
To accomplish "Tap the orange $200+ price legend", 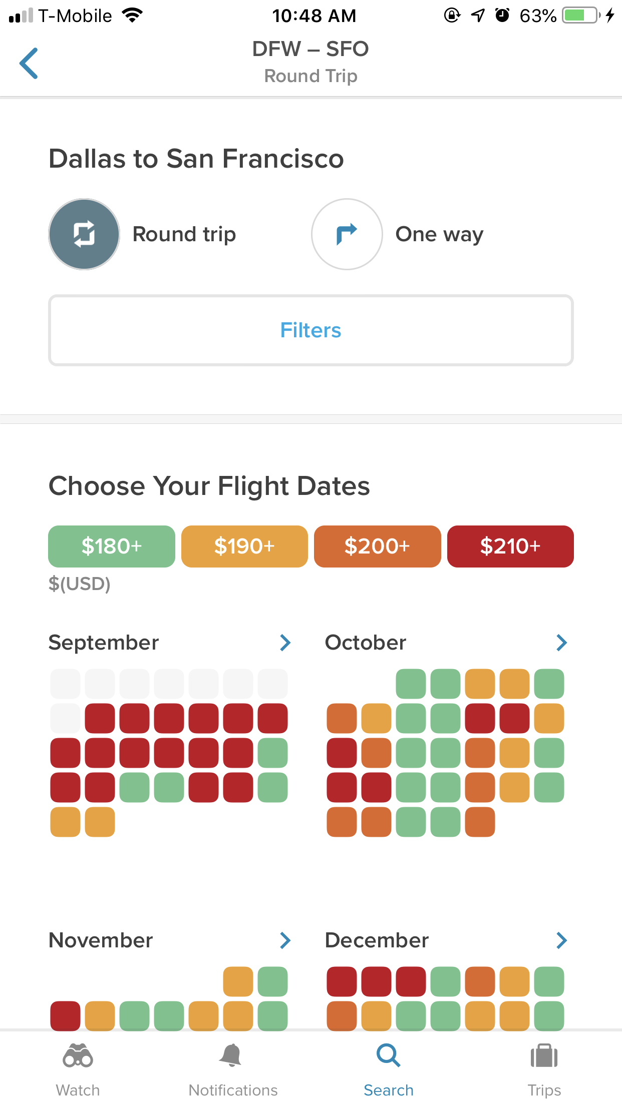I will point(378,546).
